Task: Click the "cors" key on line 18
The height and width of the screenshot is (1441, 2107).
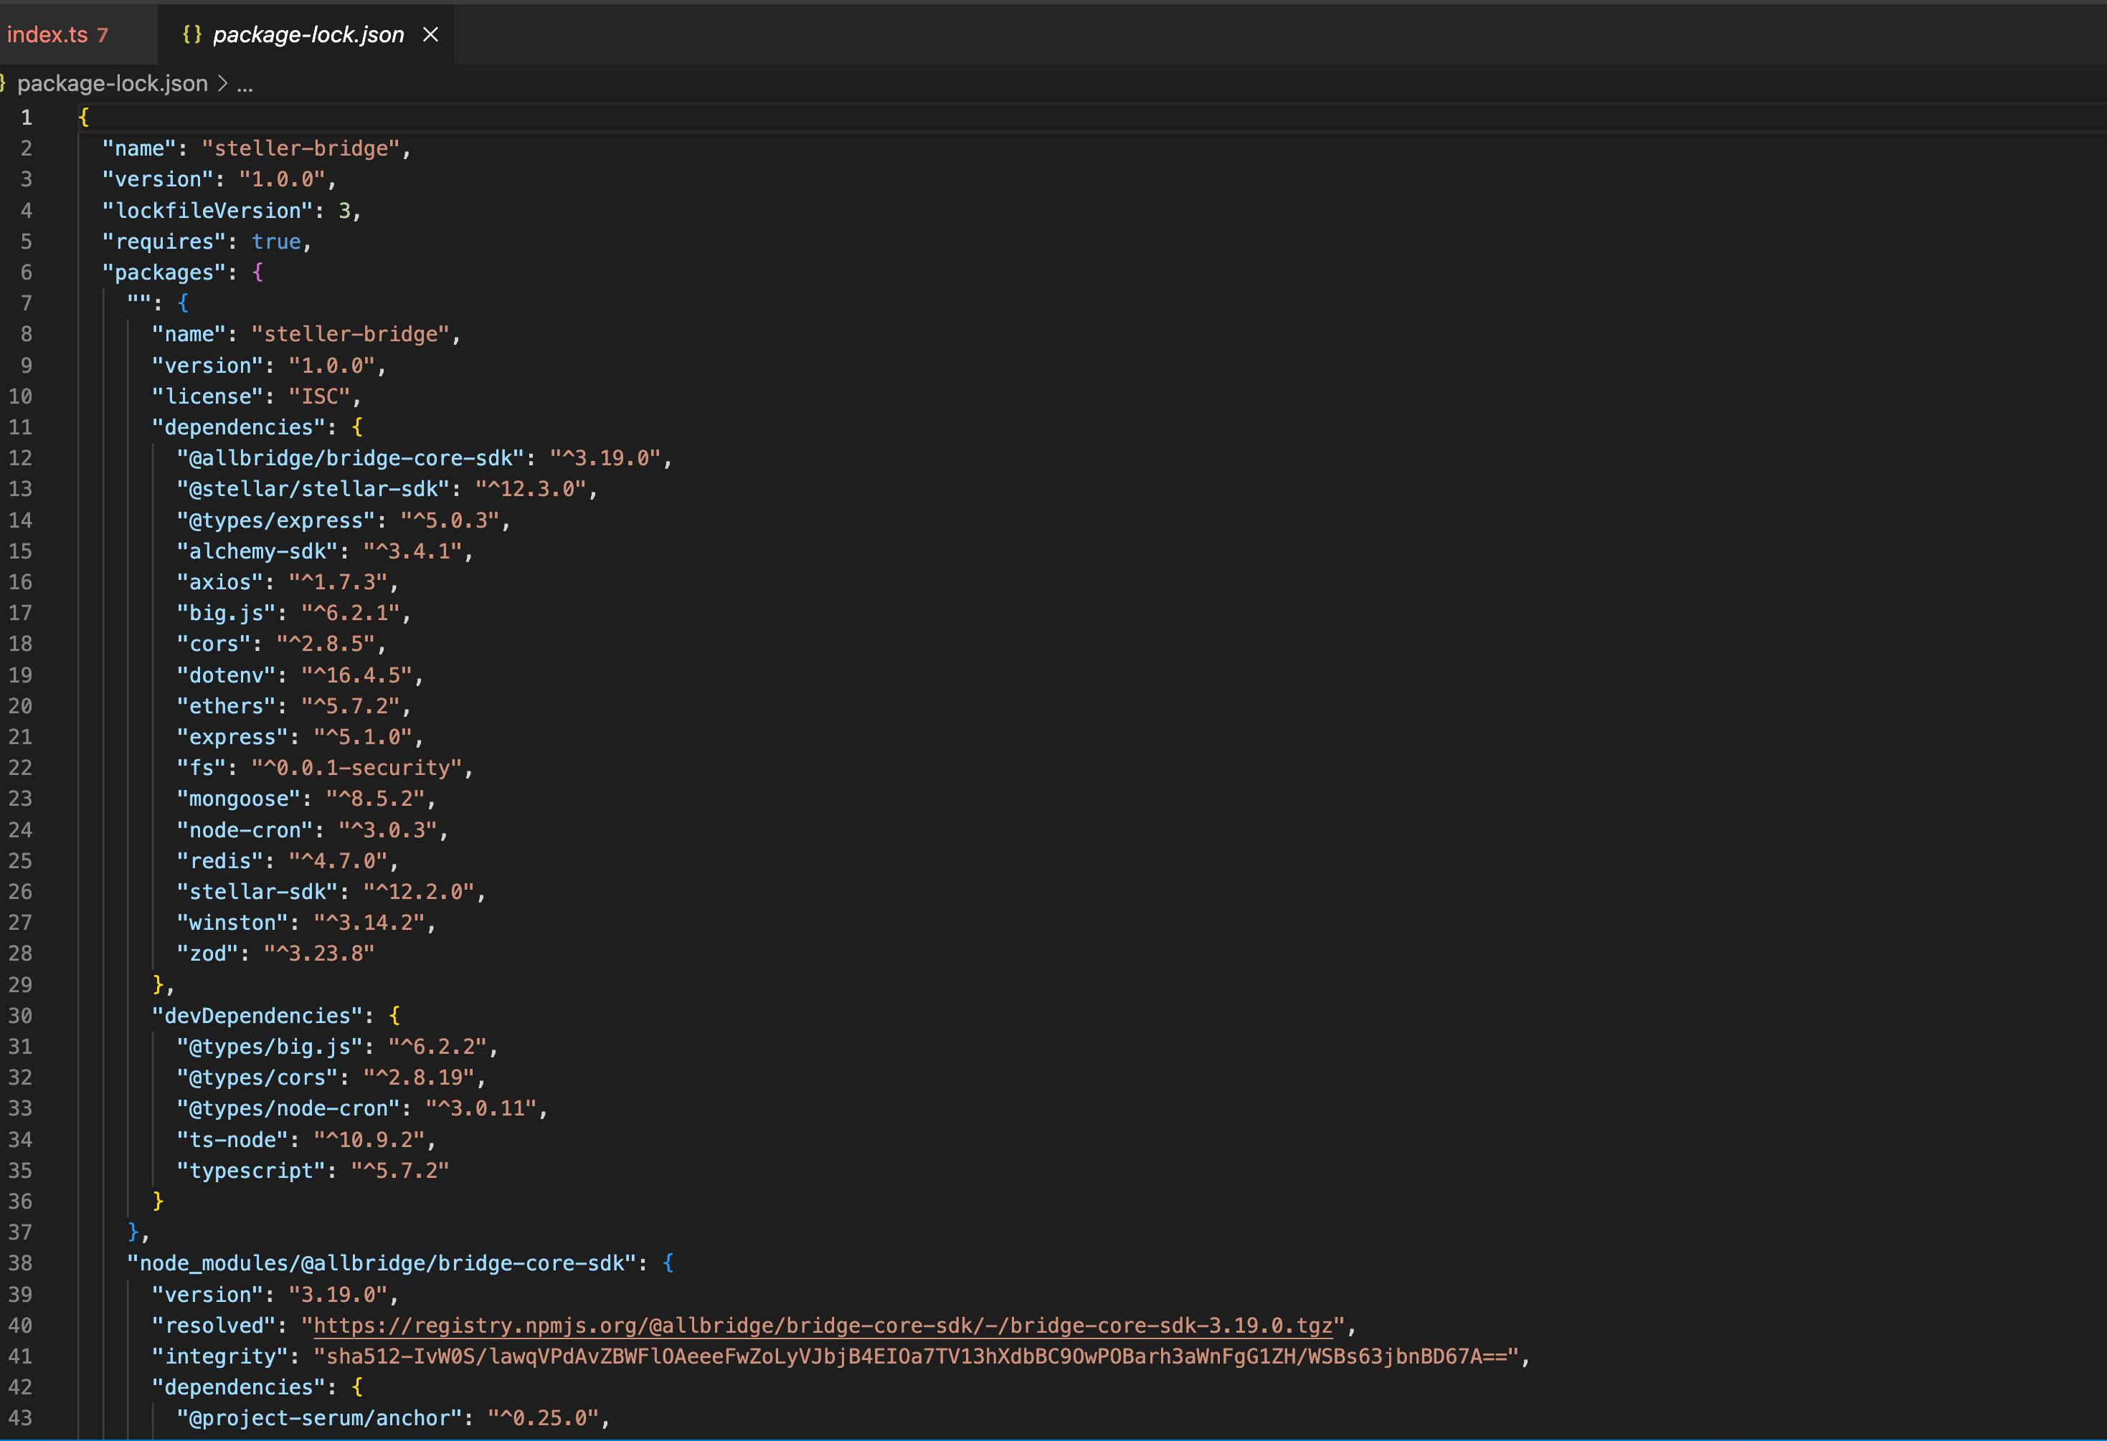Action: click(214, 645)
